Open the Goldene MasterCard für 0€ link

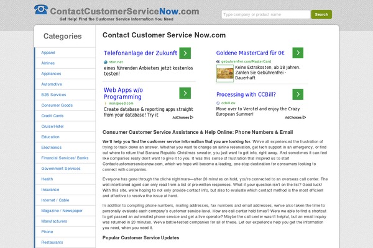tap(251, 53)
